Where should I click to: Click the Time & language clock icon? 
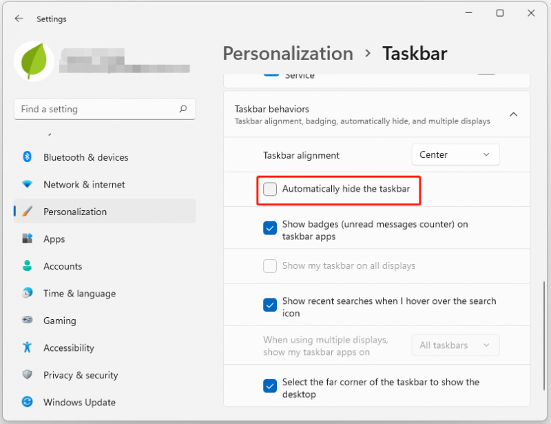[x=27, y=293]
